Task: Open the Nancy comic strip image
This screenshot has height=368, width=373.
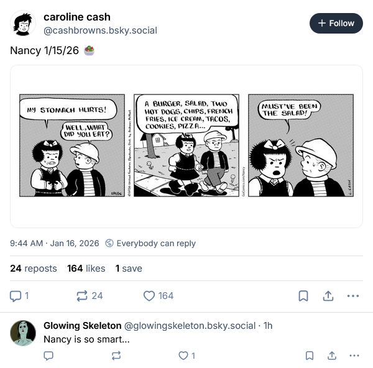Action: click(x=186, y=146)
